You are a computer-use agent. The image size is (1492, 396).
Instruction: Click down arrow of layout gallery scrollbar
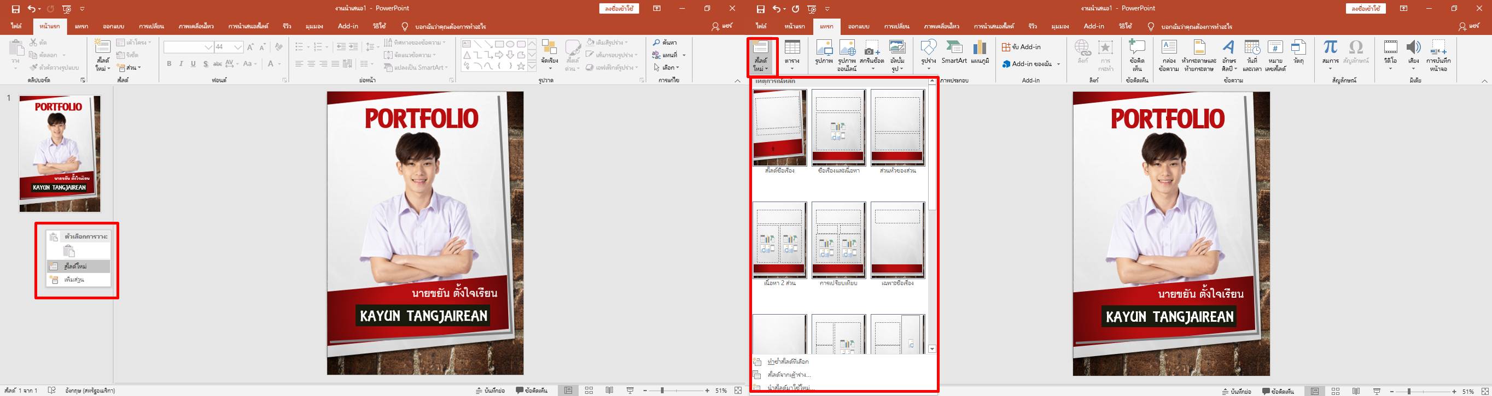pyautogui.click(x=932, y=348)
